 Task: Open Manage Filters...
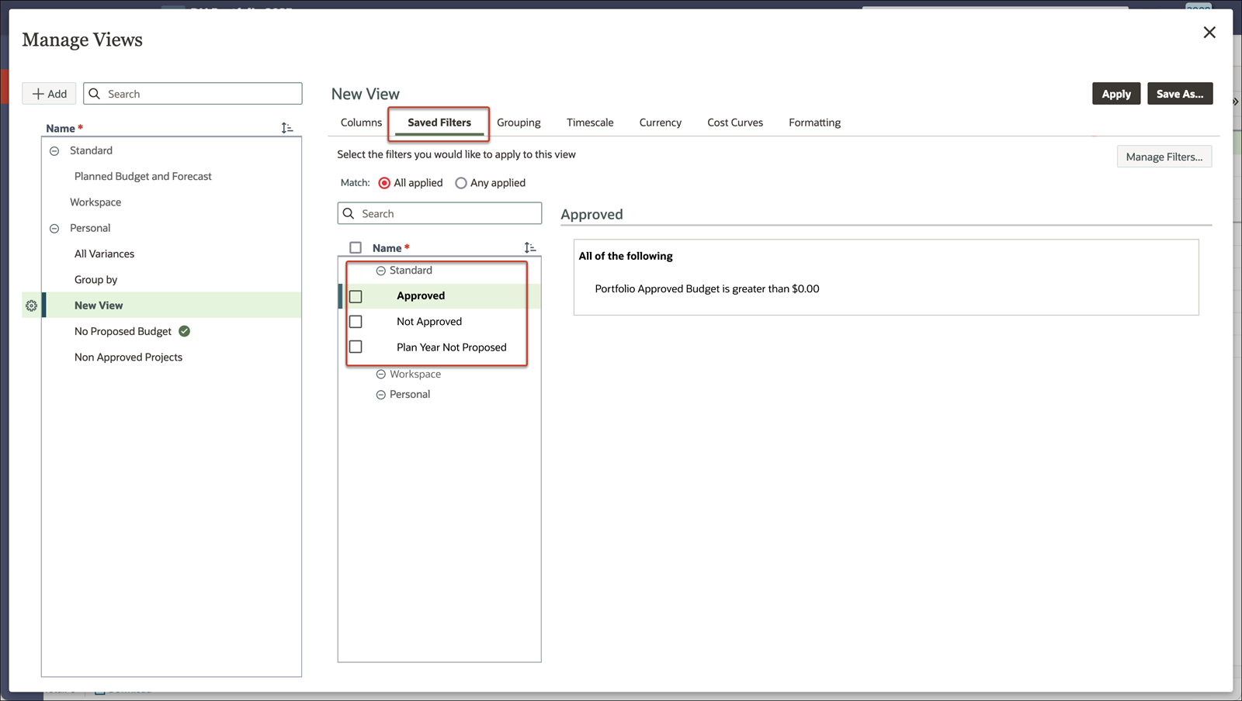pos(1164,157)
